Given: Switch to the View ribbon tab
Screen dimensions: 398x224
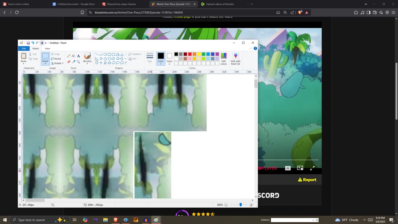Looking at the screenshot, I should 47,49.
